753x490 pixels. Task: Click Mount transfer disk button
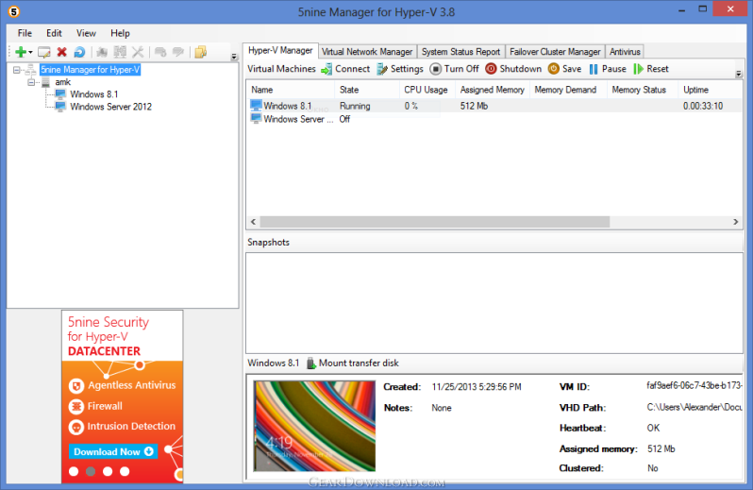(x=353, y=363)
